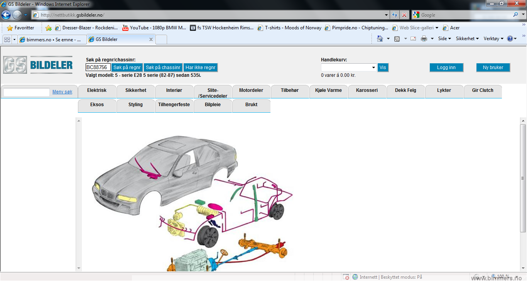Viewport: 527px width, 281px height.
Task: Open search provider dropdown arrow
Action: (x=524, y=15)
